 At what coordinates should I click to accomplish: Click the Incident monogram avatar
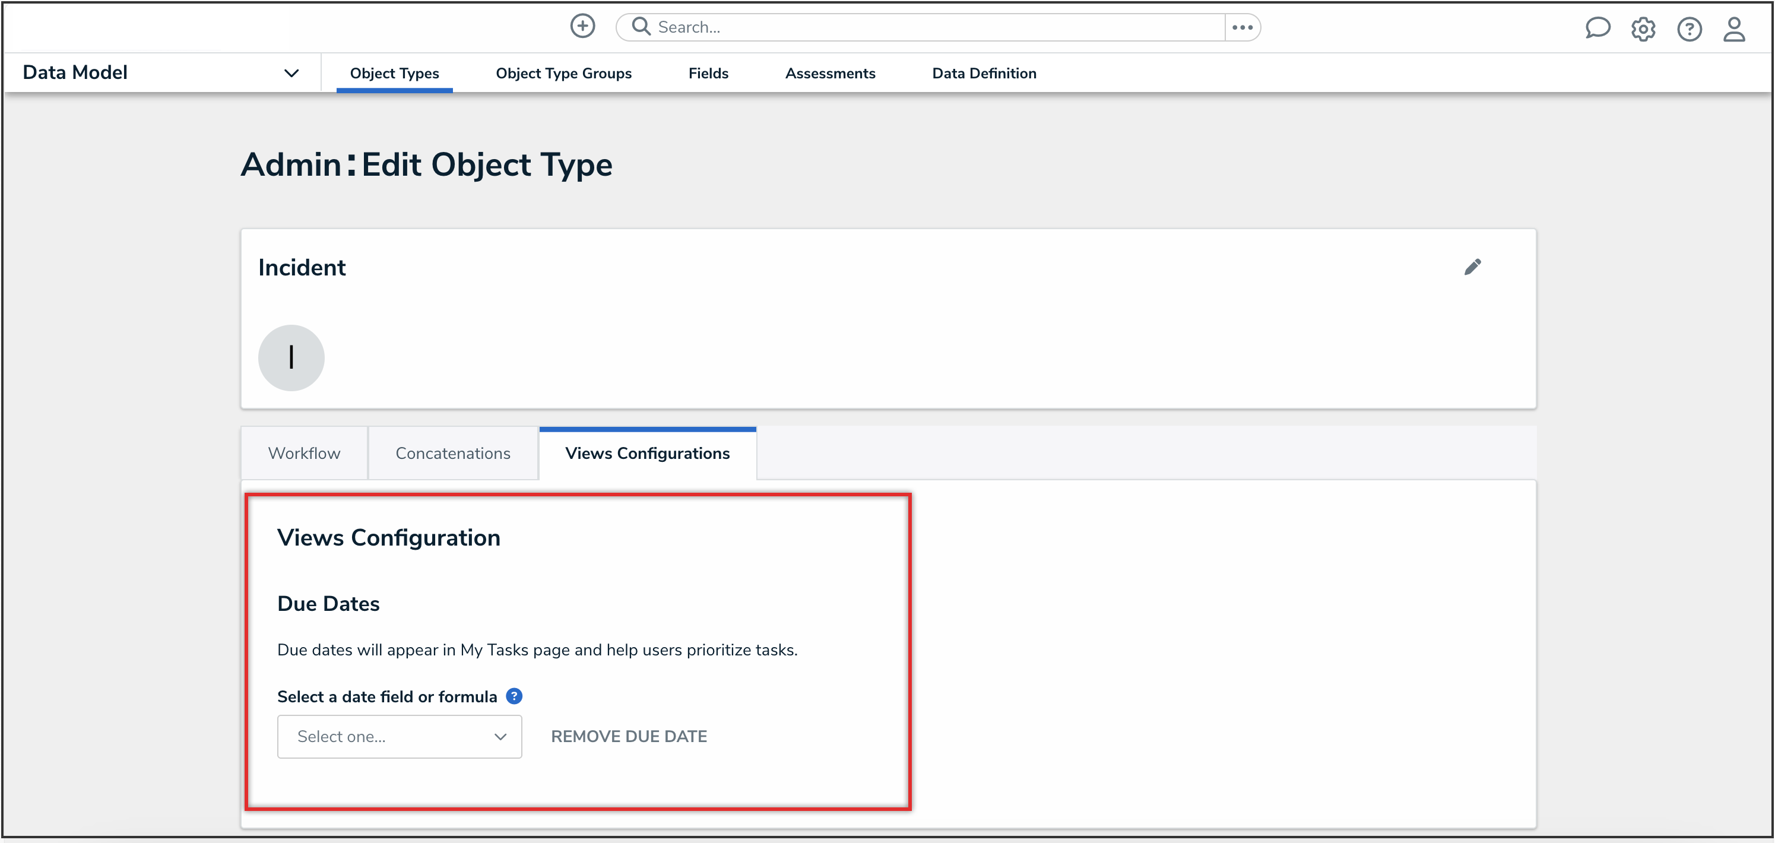(x=291, y=358)
